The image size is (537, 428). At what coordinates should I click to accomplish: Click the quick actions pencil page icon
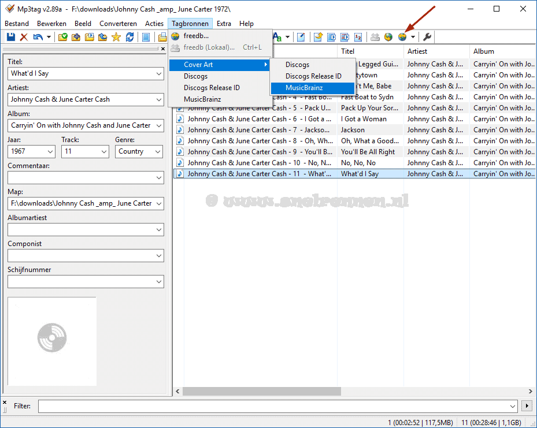tap(301, 37)
